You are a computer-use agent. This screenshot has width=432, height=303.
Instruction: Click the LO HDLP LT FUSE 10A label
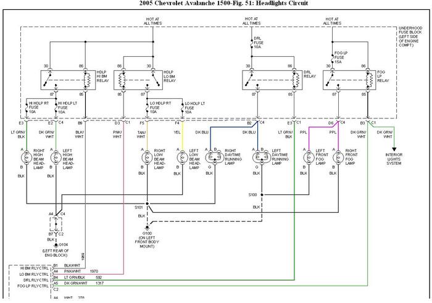(195, 108)
